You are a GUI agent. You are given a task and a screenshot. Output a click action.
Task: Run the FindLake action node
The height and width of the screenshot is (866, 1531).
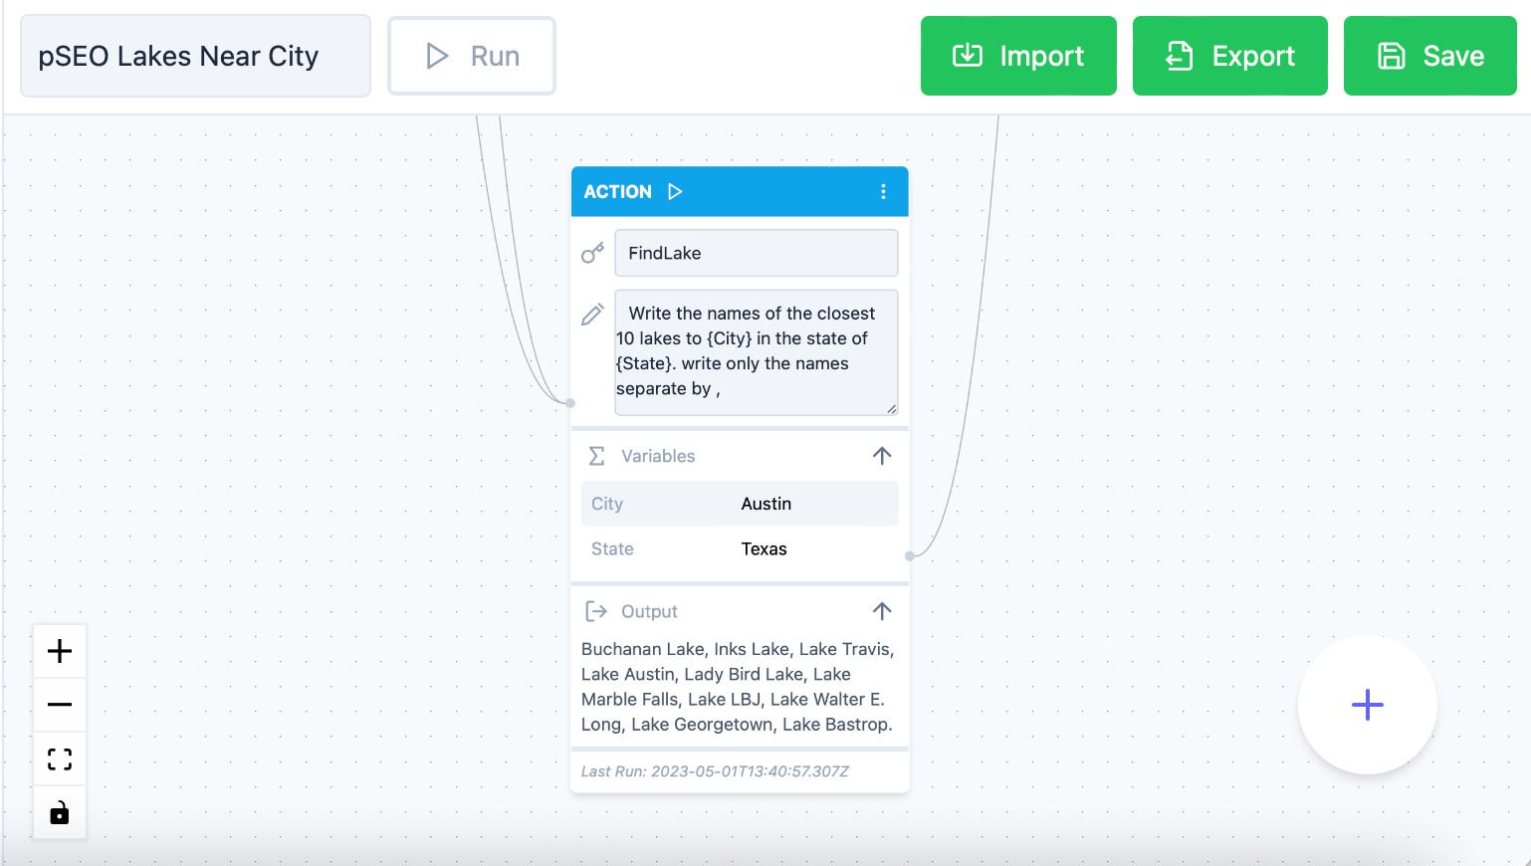[675, 191]
